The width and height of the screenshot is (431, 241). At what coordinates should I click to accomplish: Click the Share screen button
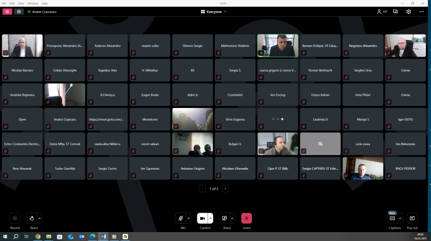pos(224,218)
